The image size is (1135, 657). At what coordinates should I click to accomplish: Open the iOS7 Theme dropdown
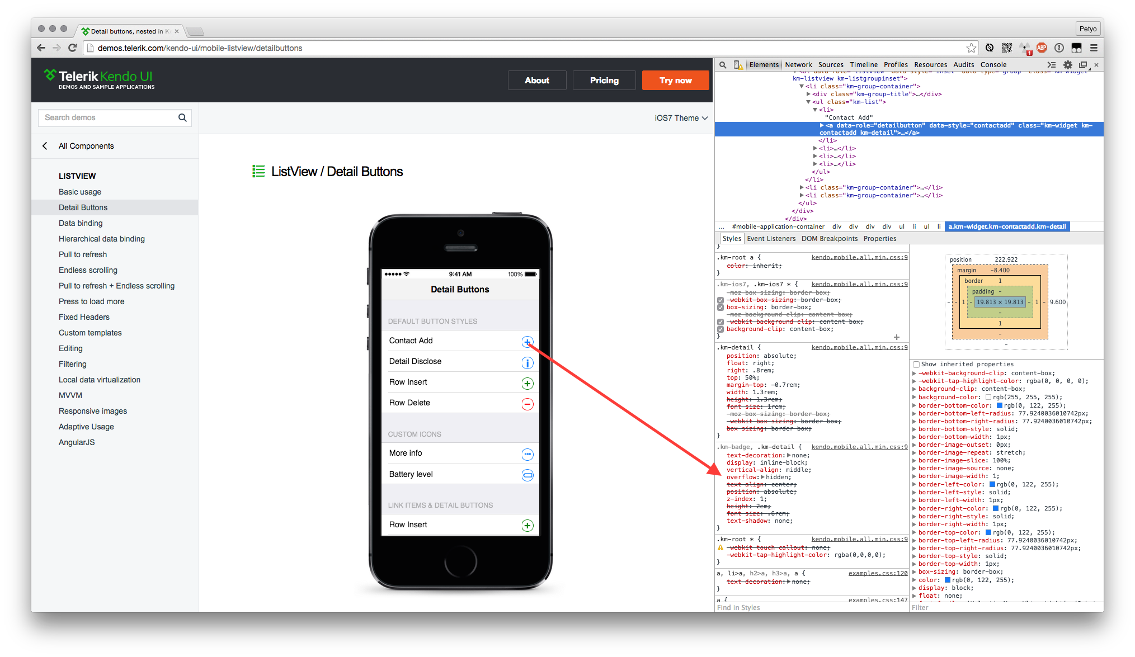(681, 118)
